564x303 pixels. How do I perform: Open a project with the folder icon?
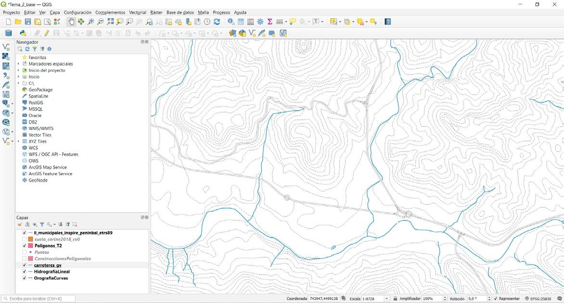pos(18,22)
